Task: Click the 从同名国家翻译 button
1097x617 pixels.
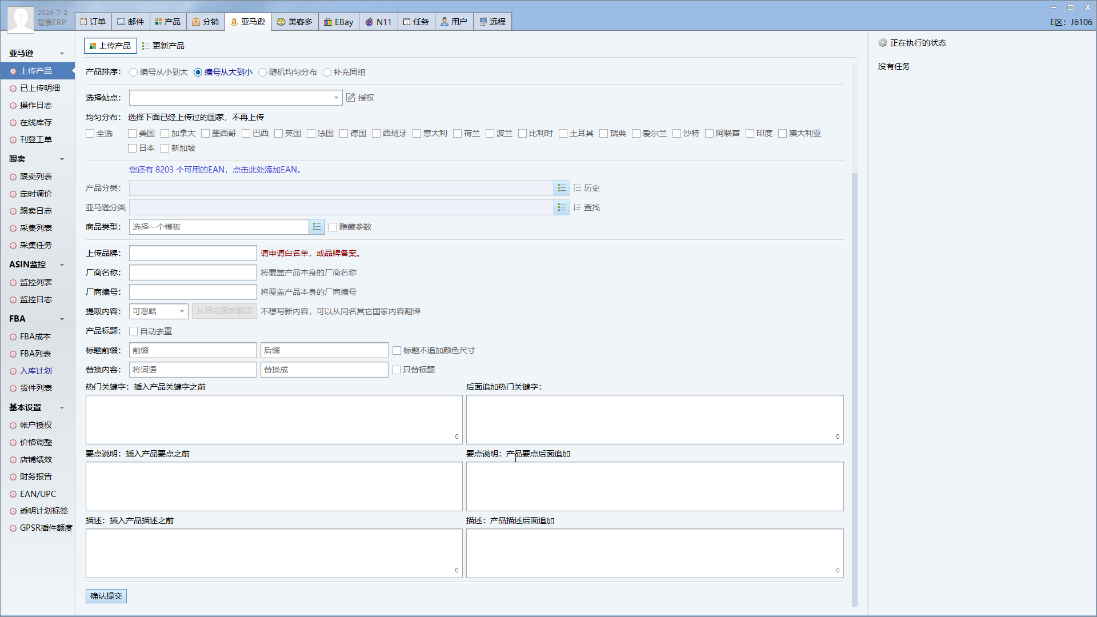Action: (225, 311)
